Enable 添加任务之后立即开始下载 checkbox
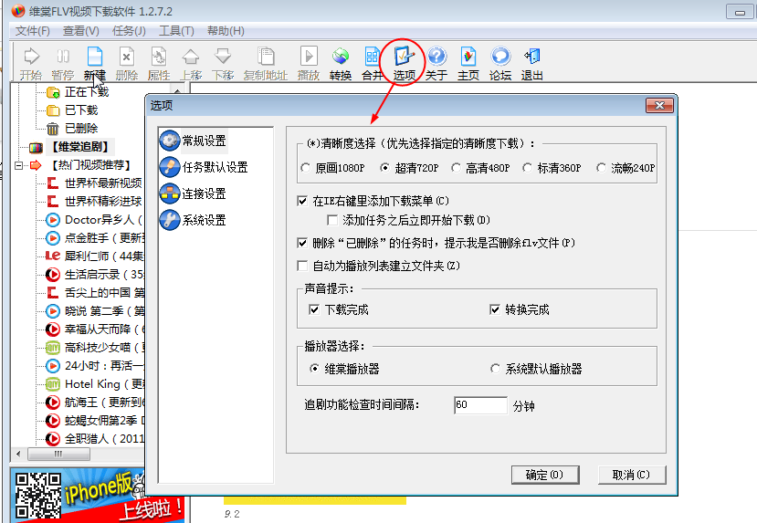The width and height of the screenshot is (757, 523). coord(332,221)
